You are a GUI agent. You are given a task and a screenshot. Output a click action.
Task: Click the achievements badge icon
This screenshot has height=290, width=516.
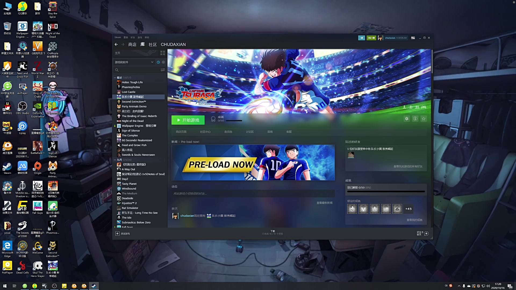[213, 119]
